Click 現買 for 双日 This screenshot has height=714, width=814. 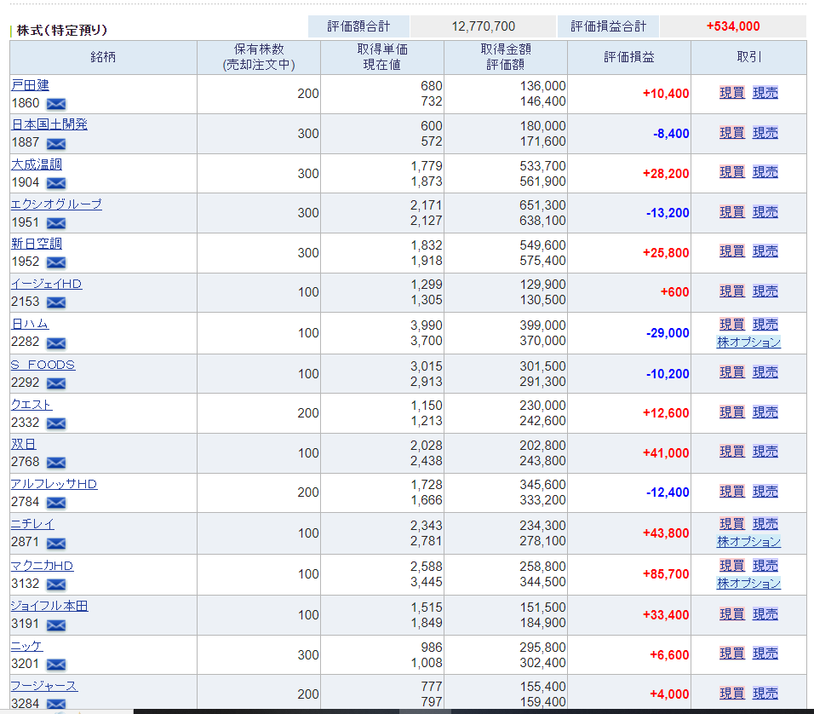tap(732, 452)
